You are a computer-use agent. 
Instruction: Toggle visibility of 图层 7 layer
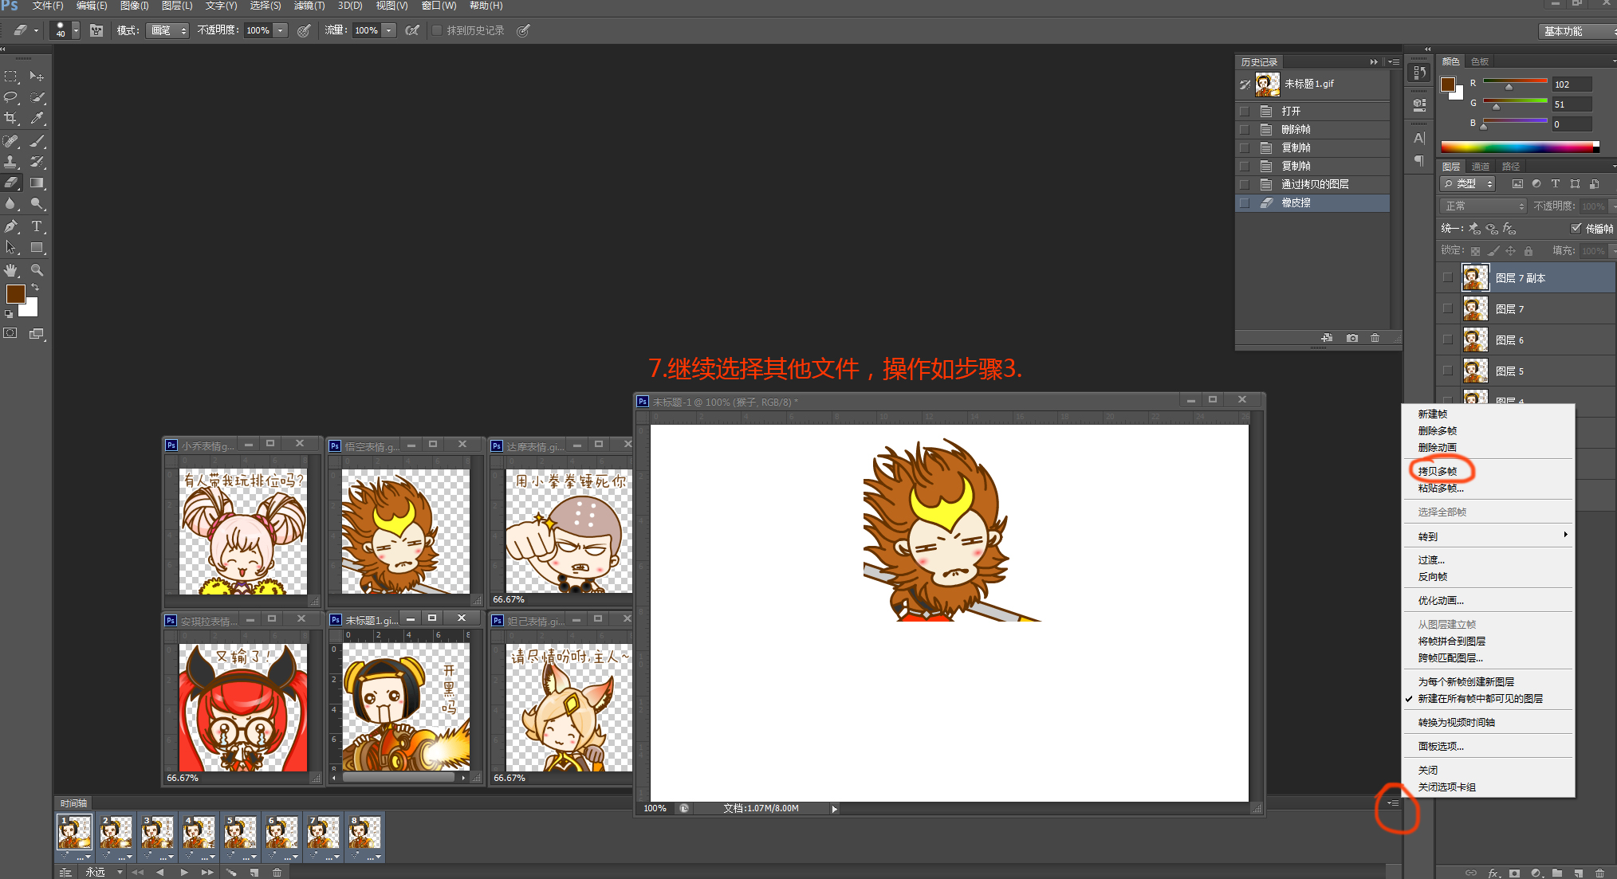[x=1448, y=308]
